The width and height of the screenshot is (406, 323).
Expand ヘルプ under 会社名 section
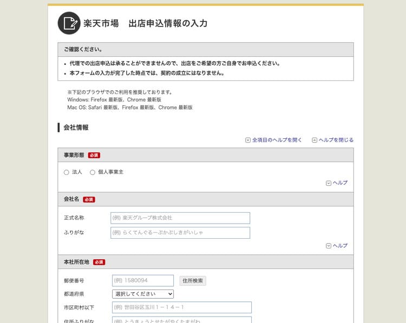coord(337,246)
